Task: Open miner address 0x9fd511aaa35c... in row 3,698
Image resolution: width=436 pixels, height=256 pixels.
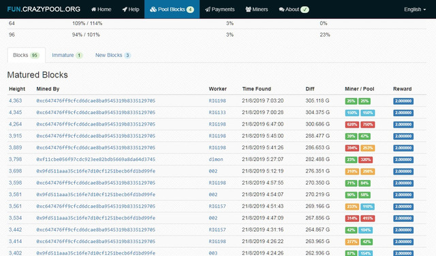Action: pos(96,171)
